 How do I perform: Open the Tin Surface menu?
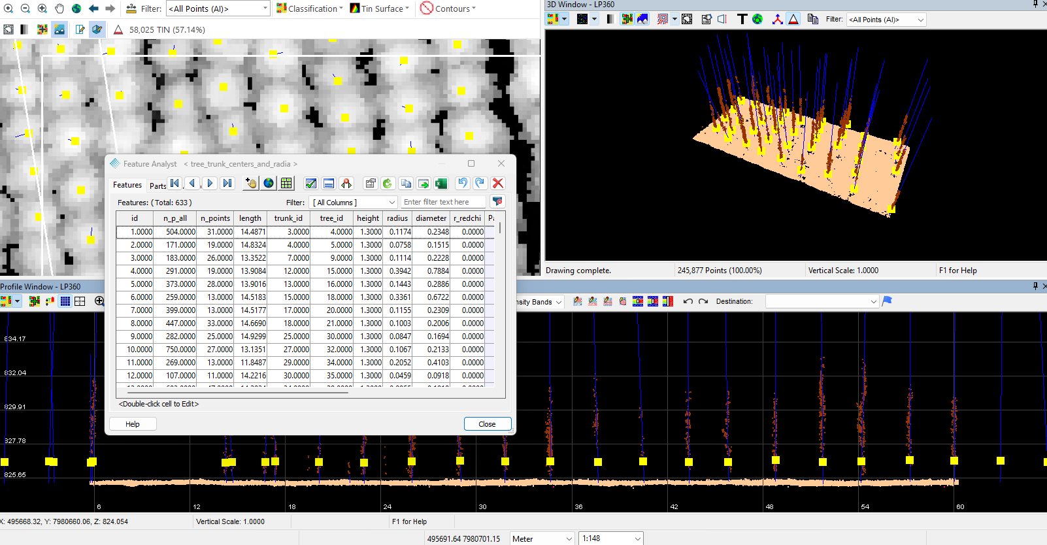tap(380, 8)
